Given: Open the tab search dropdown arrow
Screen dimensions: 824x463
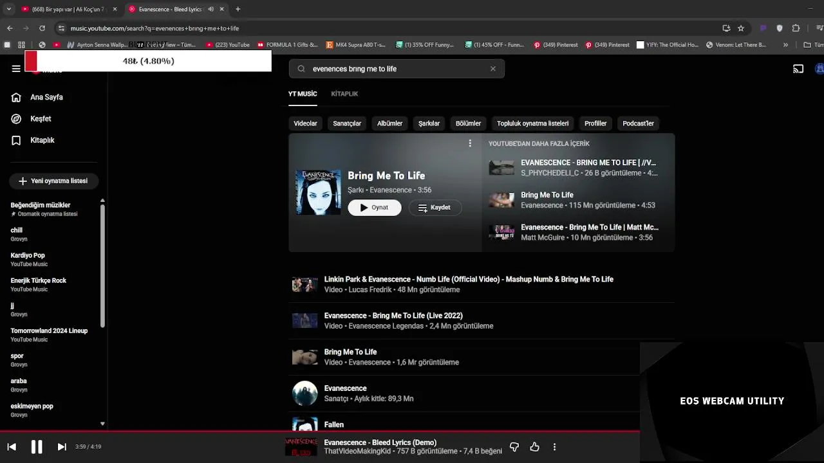Looking at the screenshot, I should click(x=8, y=9).
